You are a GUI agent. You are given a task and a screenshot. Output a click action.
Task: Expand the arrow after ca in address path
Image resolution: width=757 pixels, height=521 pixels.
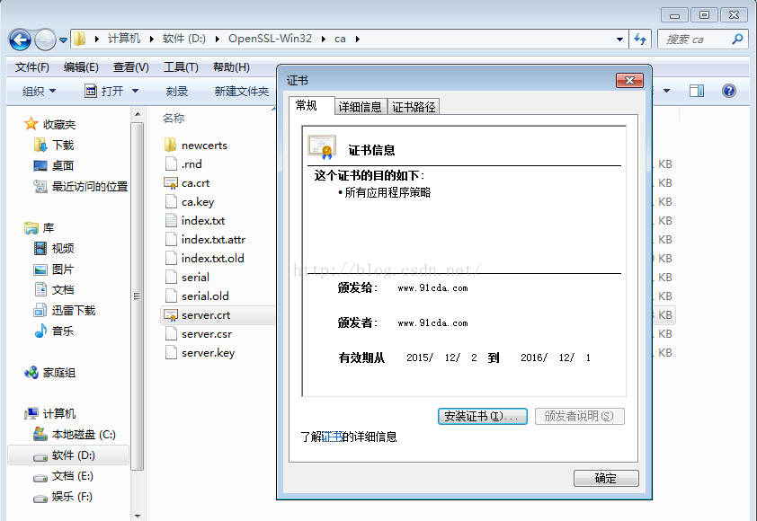click(357, 40)
